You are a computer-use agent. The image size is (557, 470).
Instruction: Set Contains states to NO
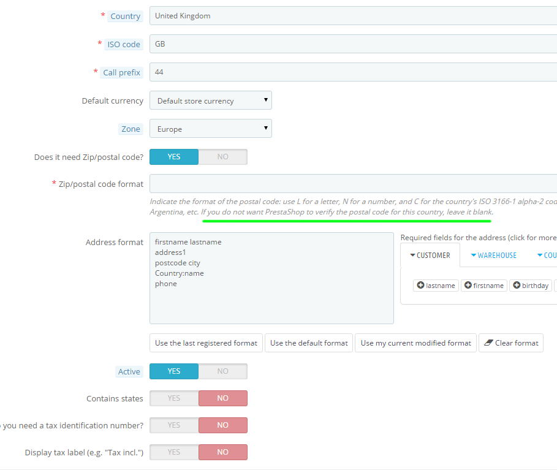pos(222,398)
